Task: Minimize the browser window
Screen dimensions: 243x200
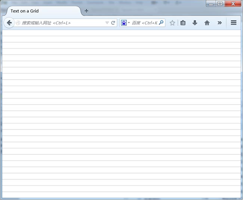Action: (x=211, y=4)
